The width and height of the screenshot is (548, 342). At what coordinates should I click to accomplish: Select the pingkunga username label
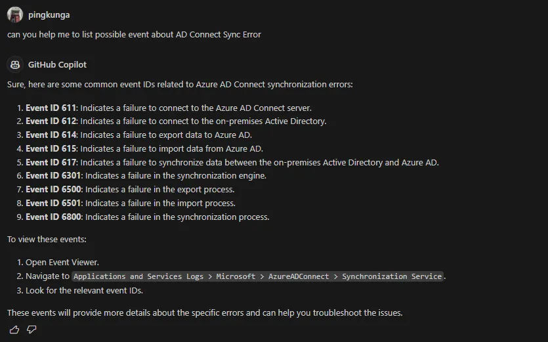coord(49,15)
